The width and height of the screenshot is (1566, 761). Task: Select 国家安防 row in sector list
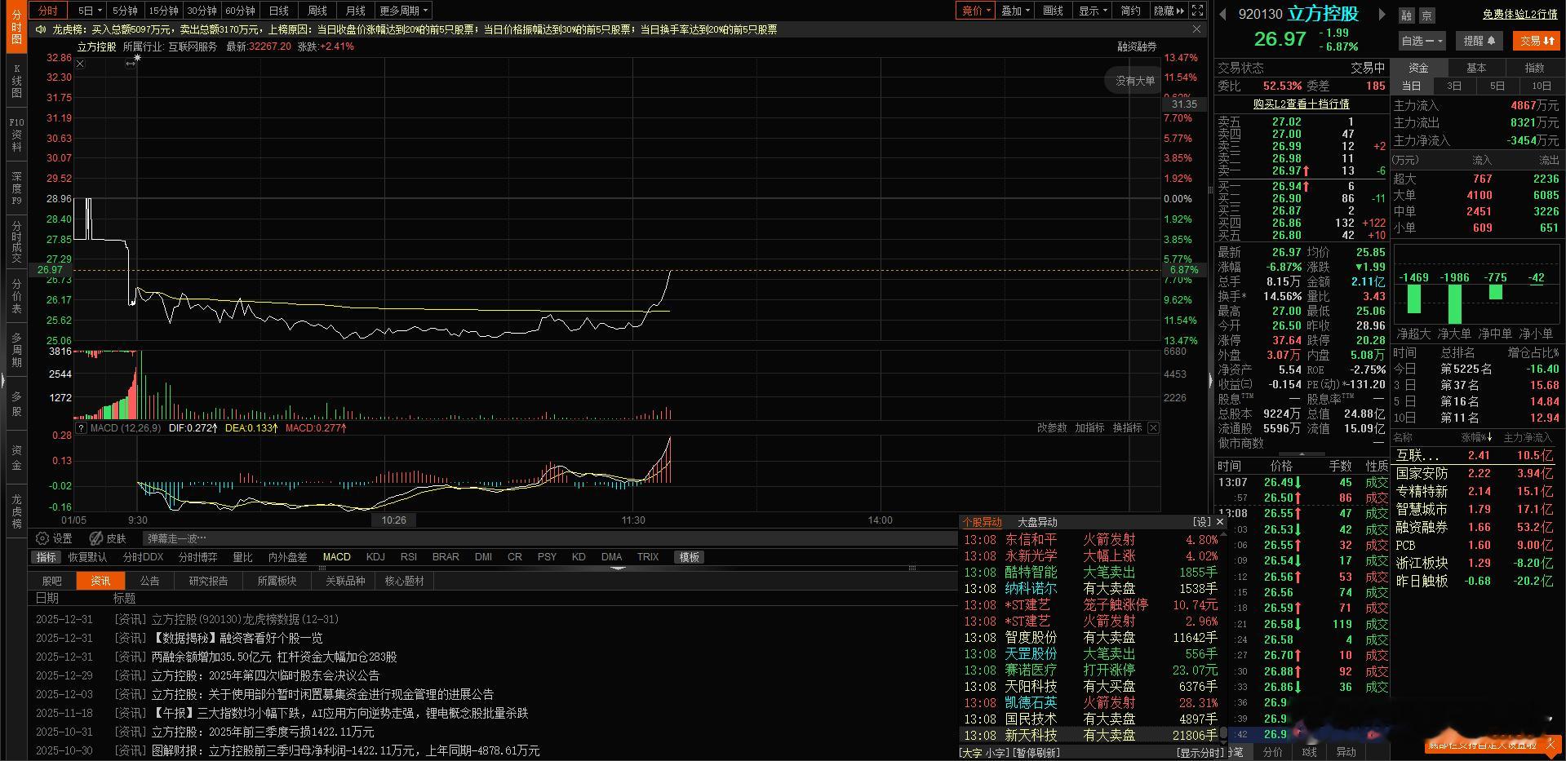[x=1476, y=473]
